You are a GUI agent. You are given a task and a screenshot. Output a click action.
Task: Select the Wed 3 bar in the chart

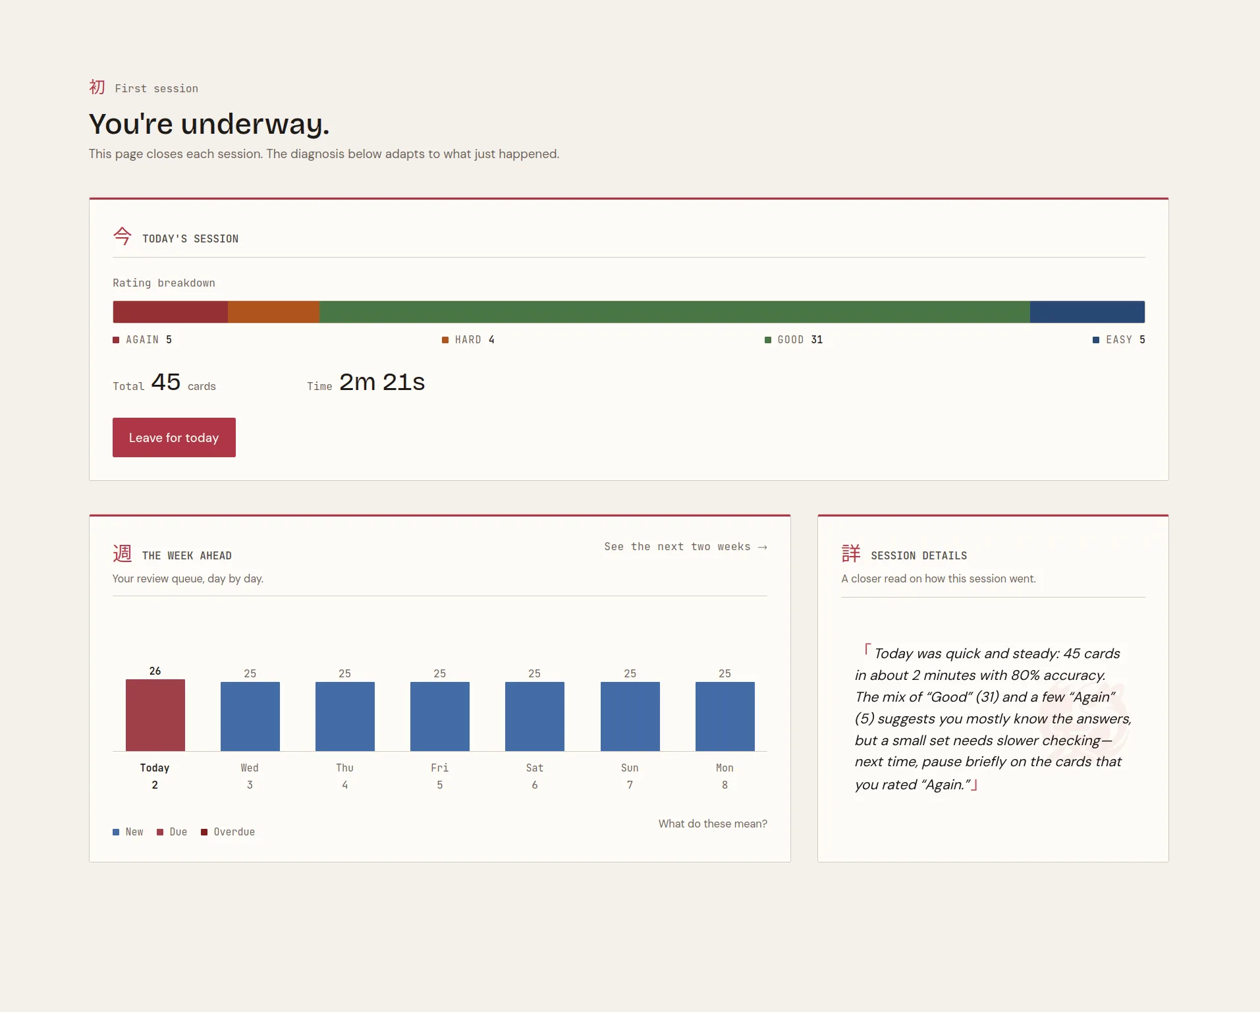point(250,716)
